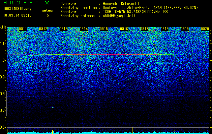Click the yellow detection tick below 0918 echo
Viewport: 212px width, 134px height.
click(175, 132)
